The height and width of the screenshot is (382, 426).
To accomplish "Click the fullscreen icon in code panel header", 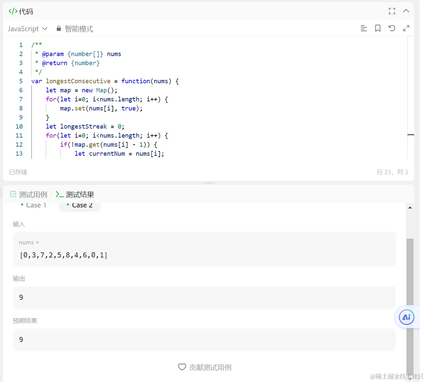I will tap(392, 11).
